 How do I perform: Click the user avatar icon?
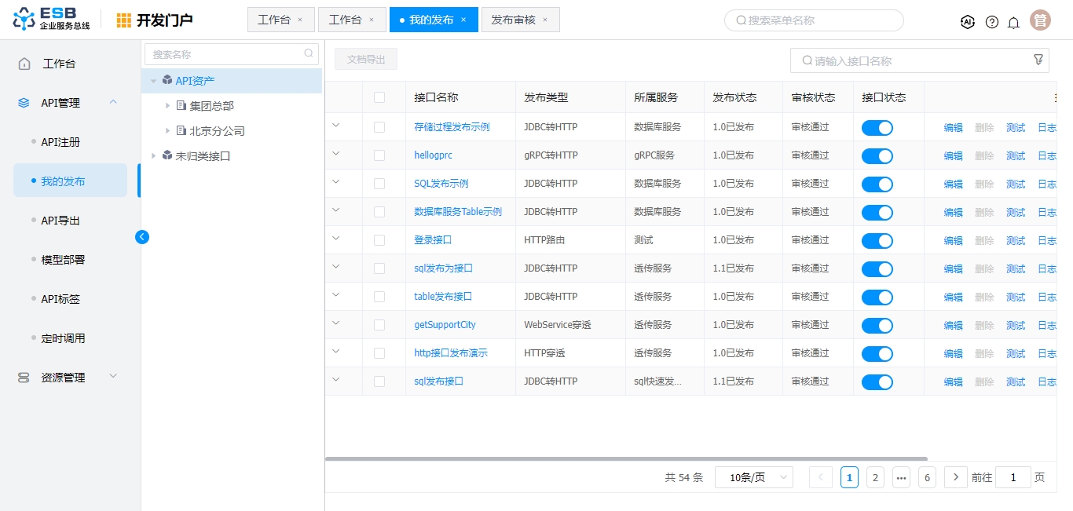(x=1041, y=20)
